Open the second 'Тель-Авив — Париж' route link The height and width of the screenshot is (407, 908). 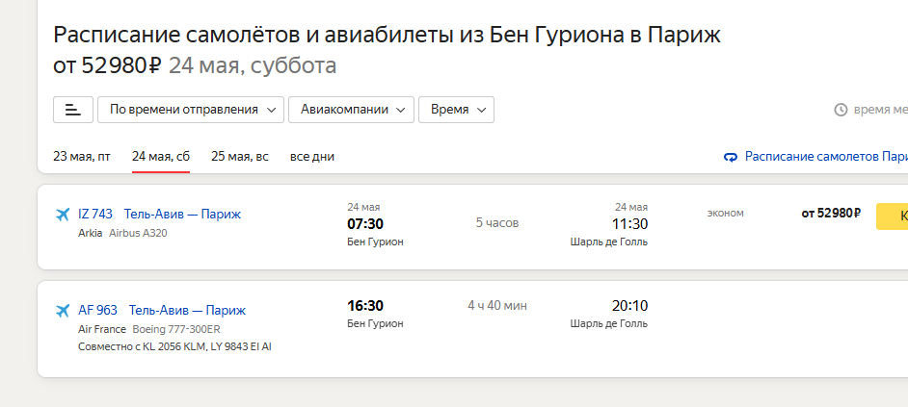click(187, 311)
